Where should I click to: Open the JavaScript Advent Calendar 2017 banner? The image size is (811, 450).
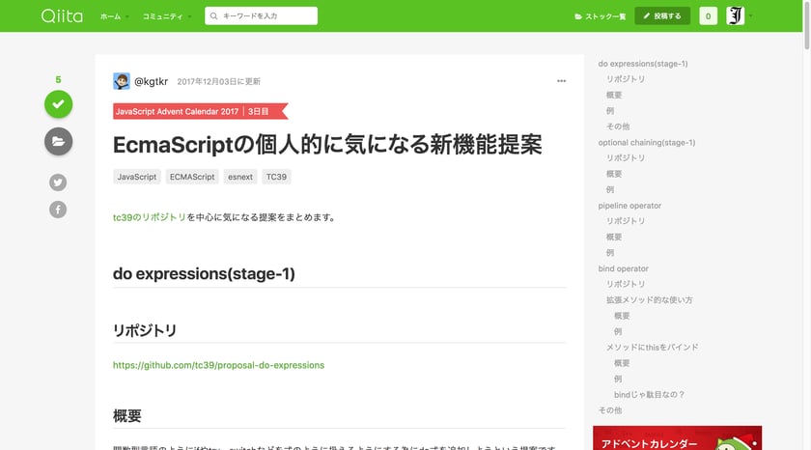click(200, 111)
